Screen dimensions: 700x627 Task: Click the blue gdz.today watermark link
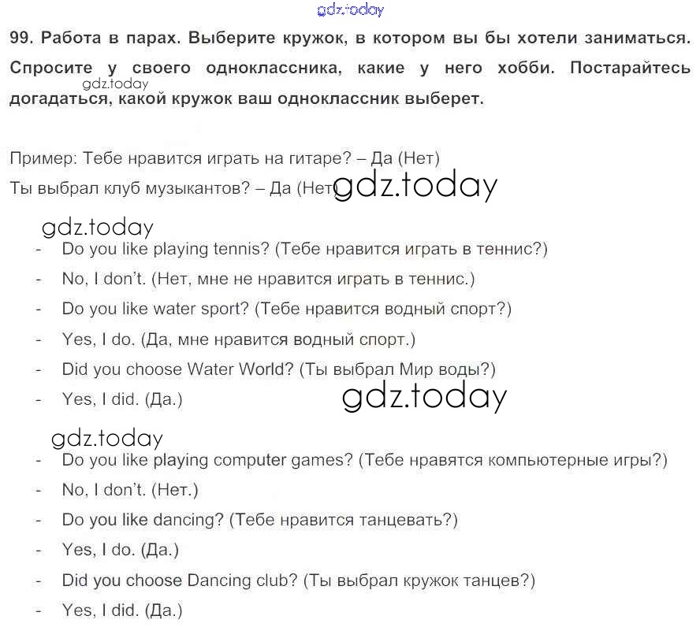(x=350, y=10)
